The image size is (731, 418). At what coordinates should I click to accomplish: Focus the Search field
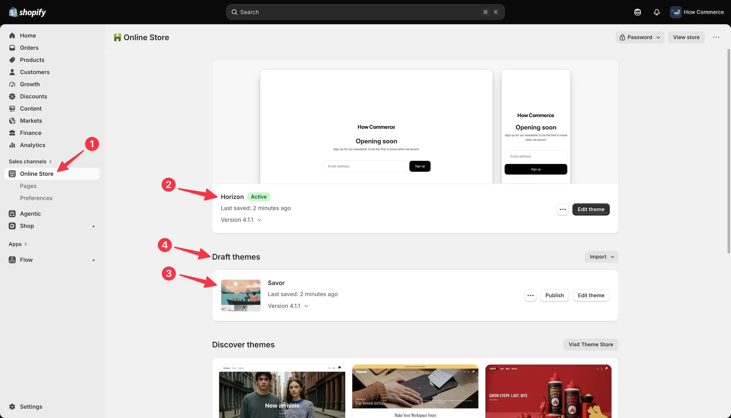coord(365,12)
